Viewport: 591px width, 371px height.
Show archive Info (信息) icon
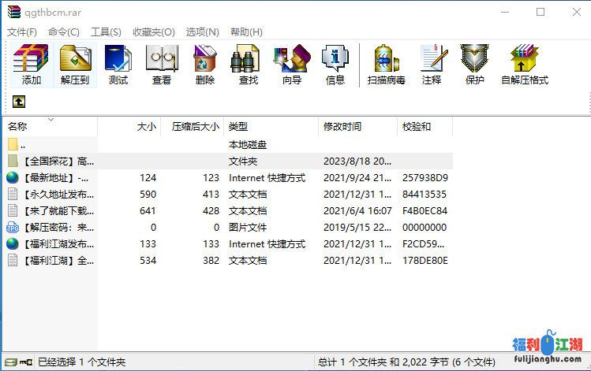(x=335, y=65)
